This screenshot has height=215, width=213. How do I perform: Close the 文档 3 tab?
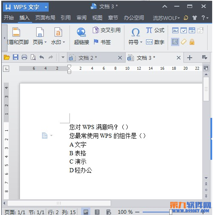pyautogui.click(x=179, y=58)
